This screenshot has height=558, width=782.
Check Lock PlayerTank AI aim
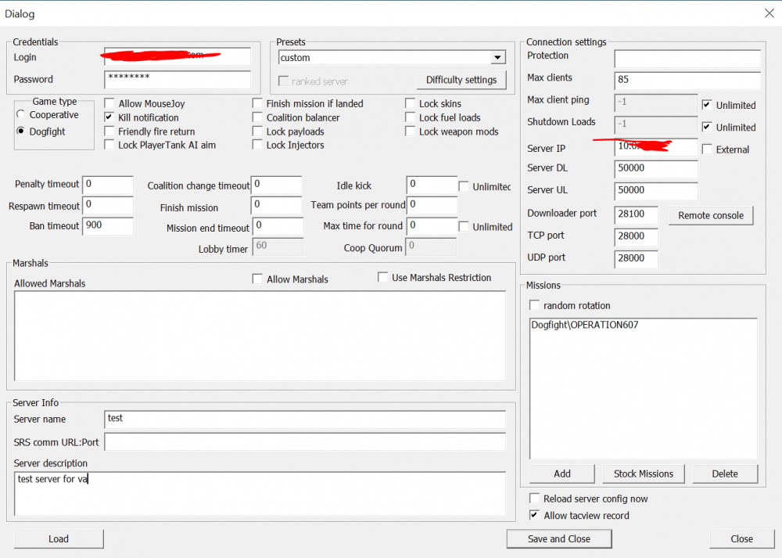(x=109, y=145)
